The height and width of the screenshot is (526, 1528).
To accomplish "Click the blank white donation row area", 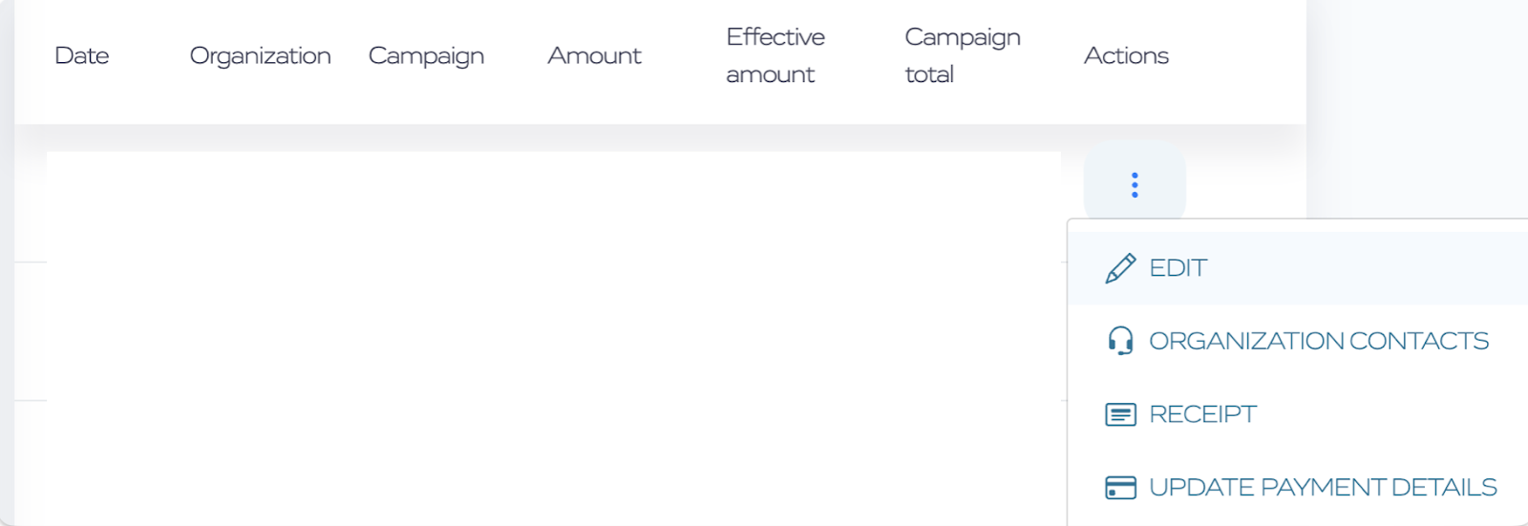I will pos(554,338).
